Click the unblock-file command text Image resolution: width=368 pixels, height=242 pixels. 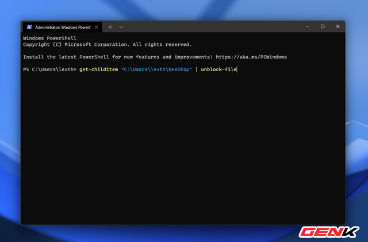pos(218,69)
